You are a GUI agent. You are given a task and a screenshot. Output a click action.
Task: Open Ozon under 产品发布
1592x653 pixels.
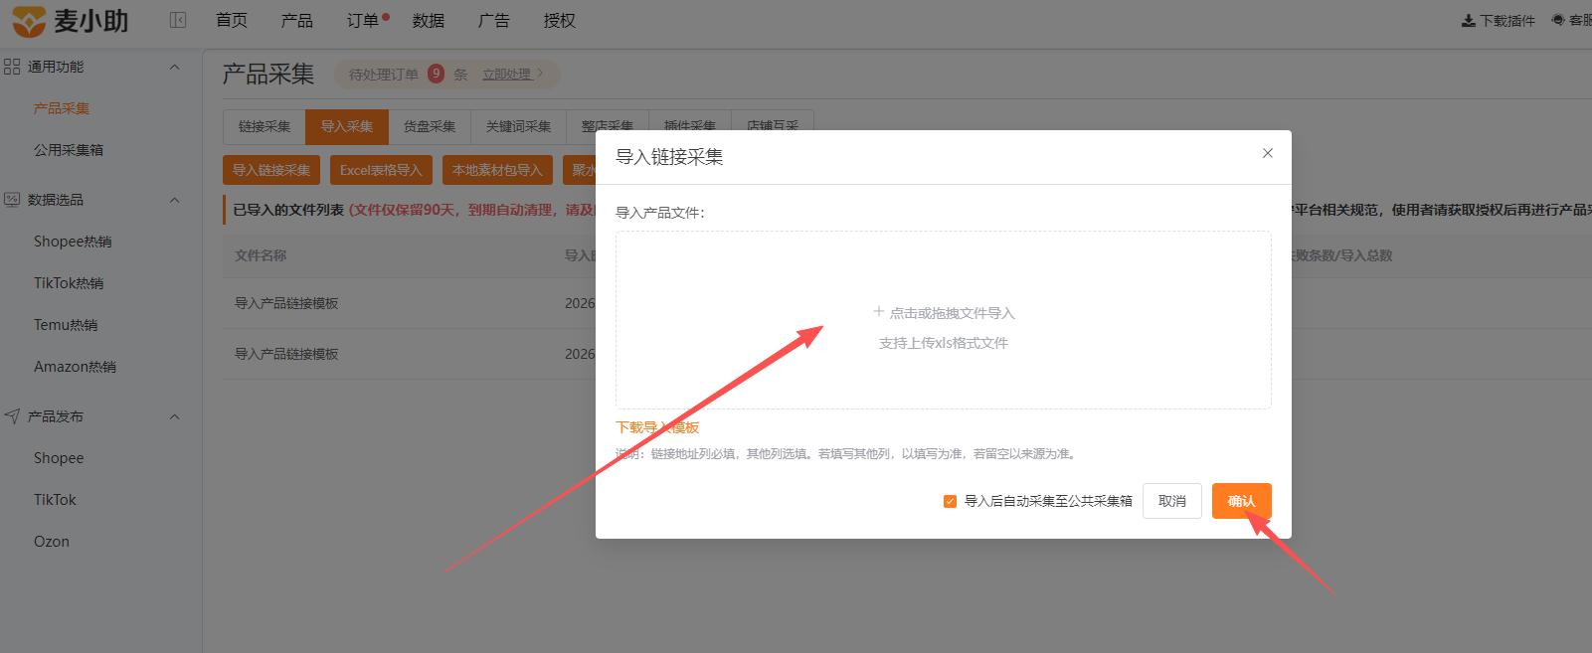pyautogui.click(x=52, y=542)
